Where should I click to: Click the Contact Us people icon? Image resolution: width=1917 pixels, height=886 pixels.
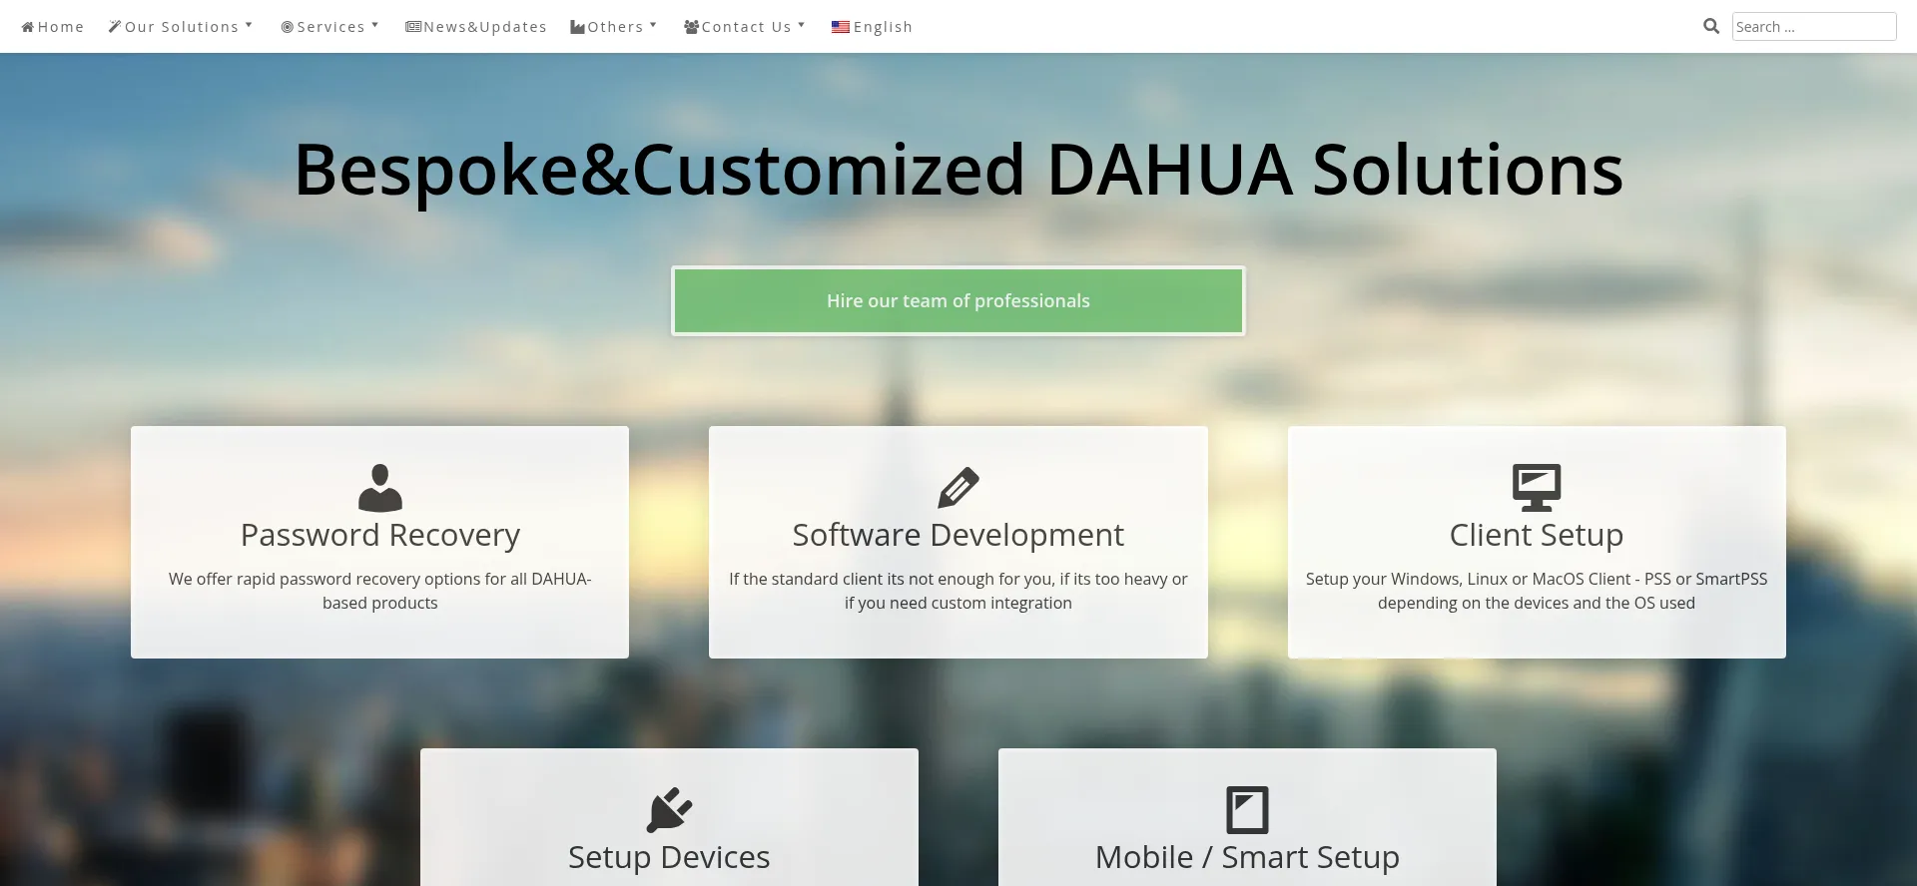[691, 27]
